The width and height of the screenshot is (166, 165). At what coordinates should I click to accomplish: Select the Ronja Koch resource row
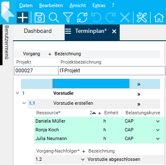tap(99, 130)
